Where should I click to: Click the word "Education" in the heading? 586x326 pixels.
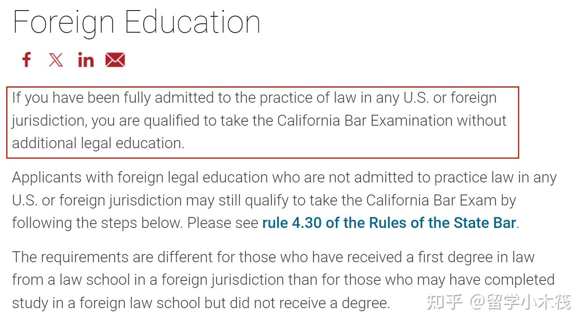(192, 21)
